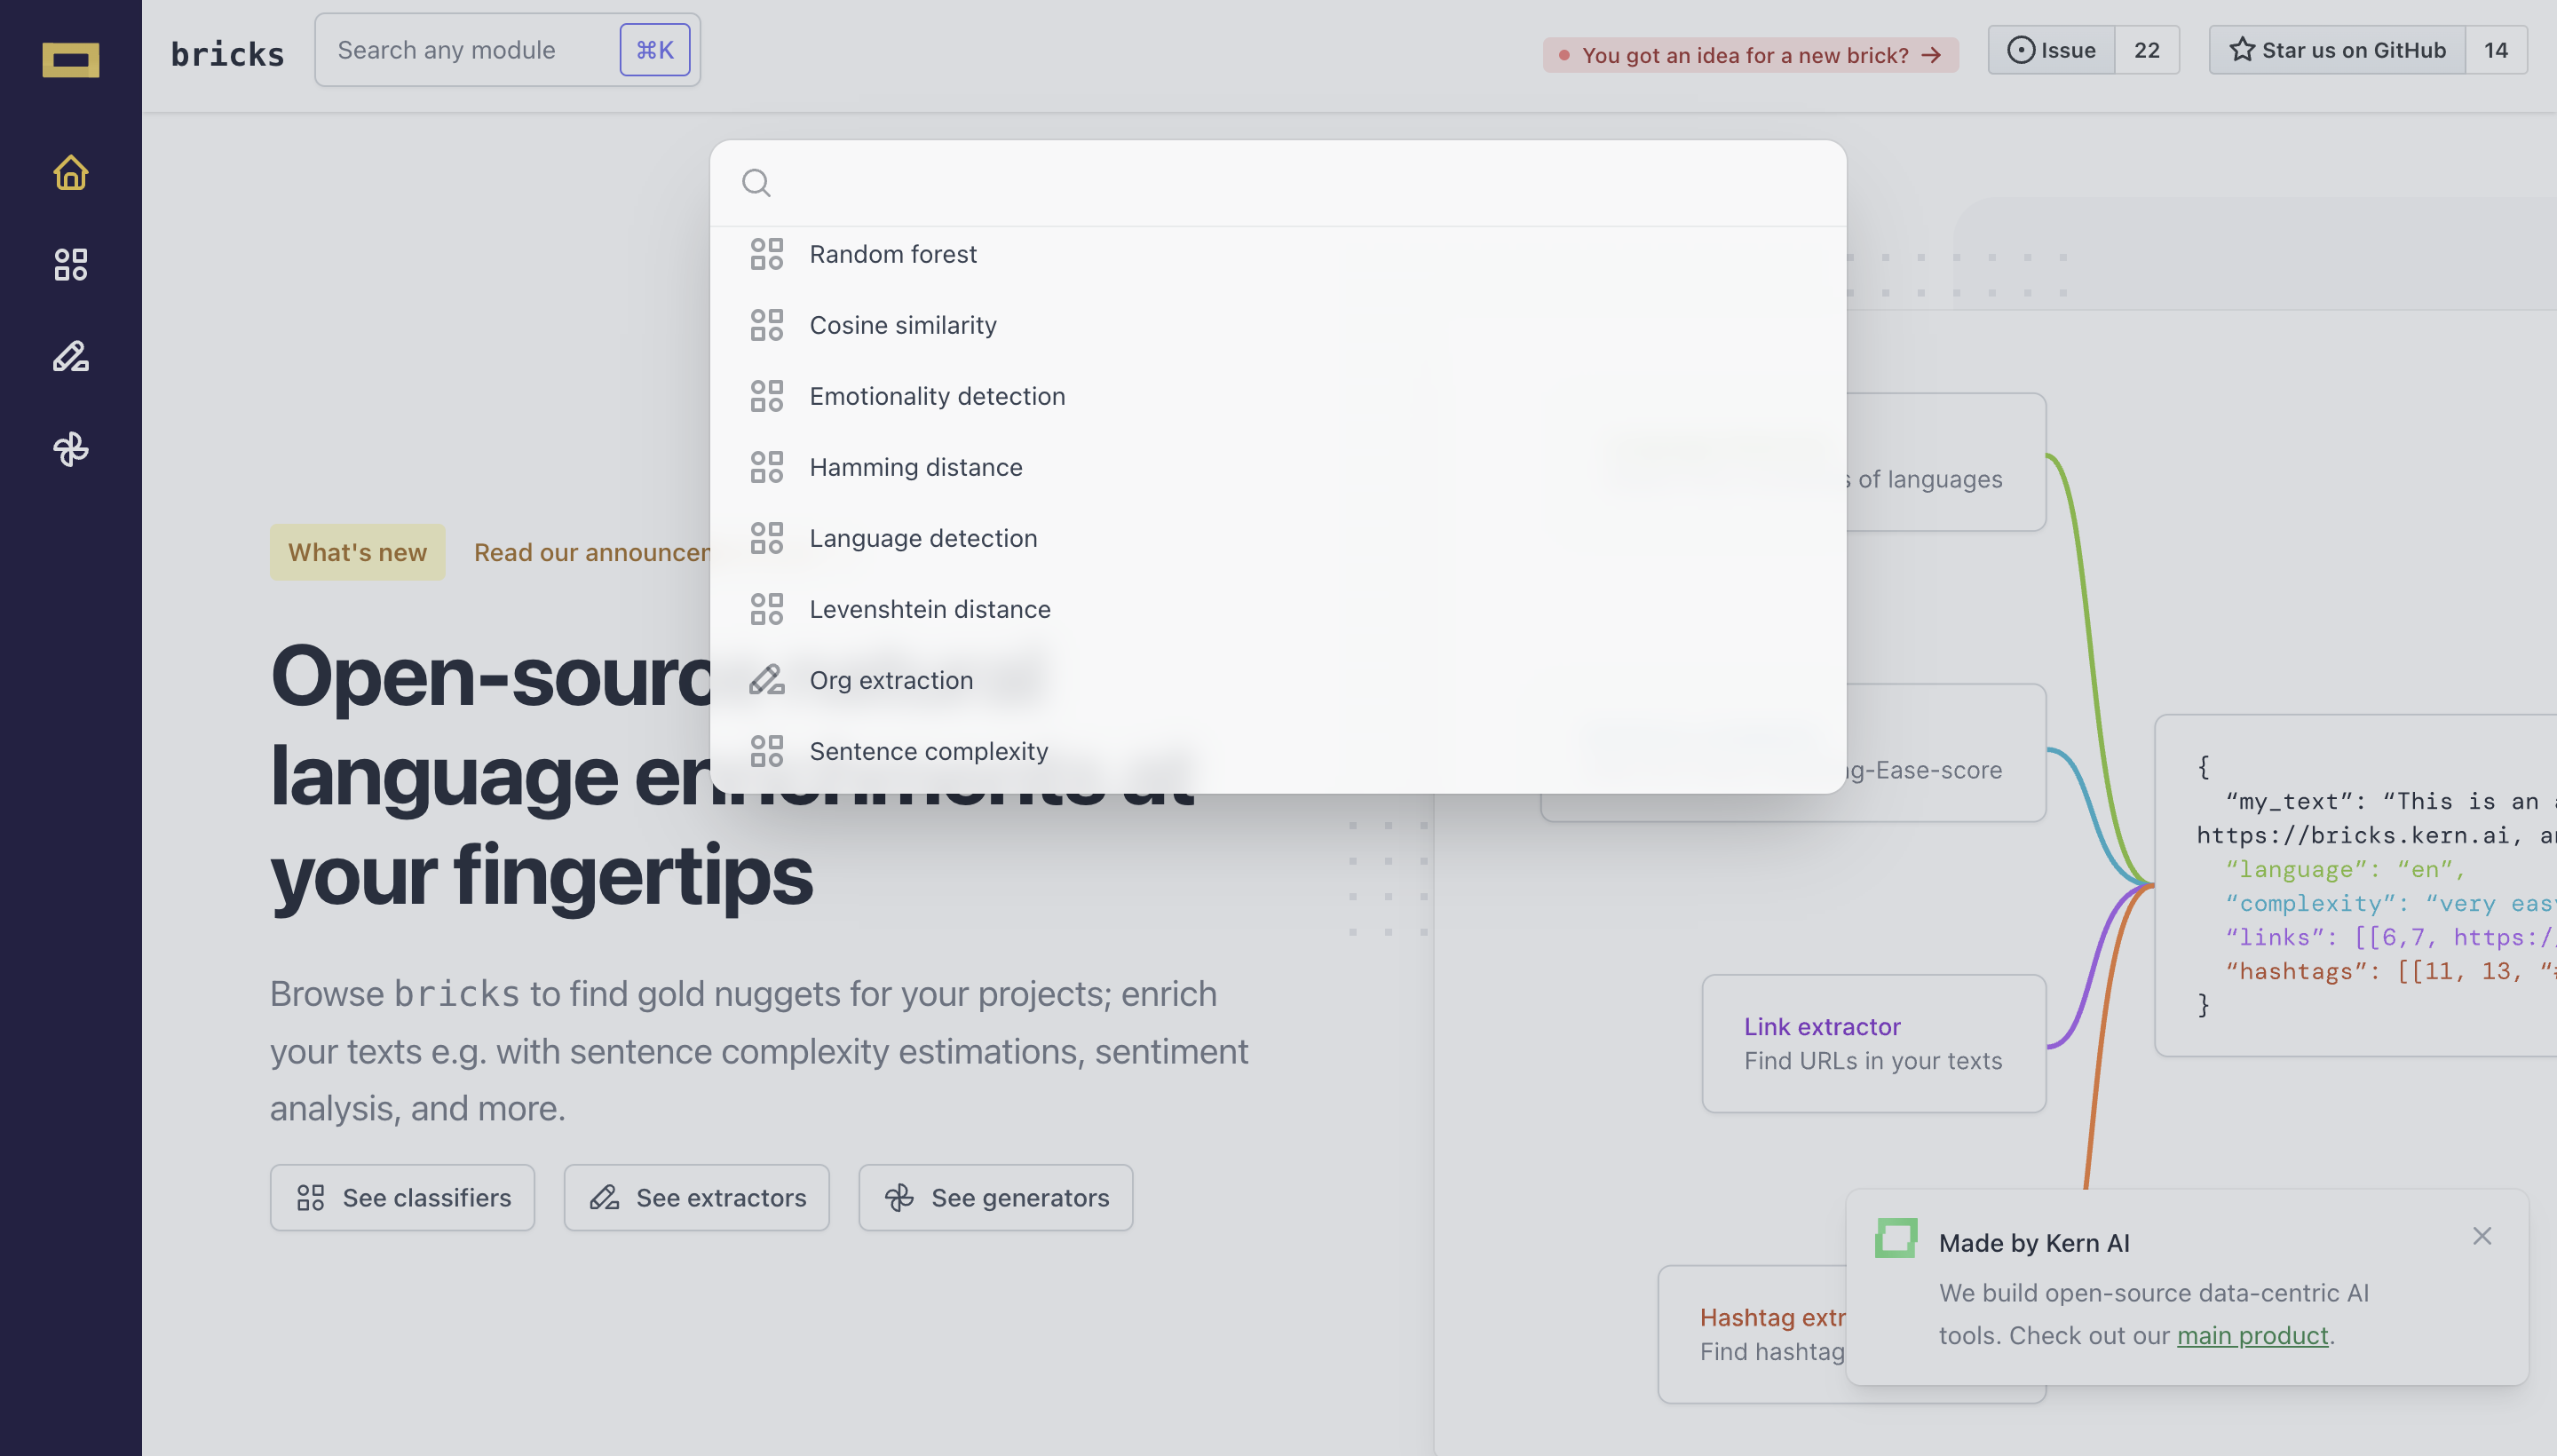Select Org extraction extractor result
2557x1456 pixels.
point(890,680)
